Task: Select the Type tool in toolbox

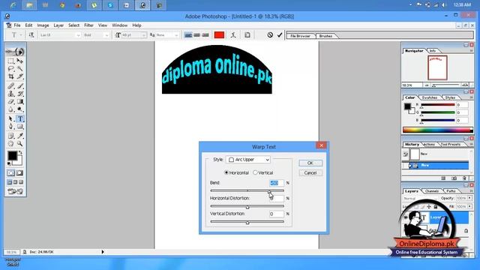Action: [x=20, y=118]
